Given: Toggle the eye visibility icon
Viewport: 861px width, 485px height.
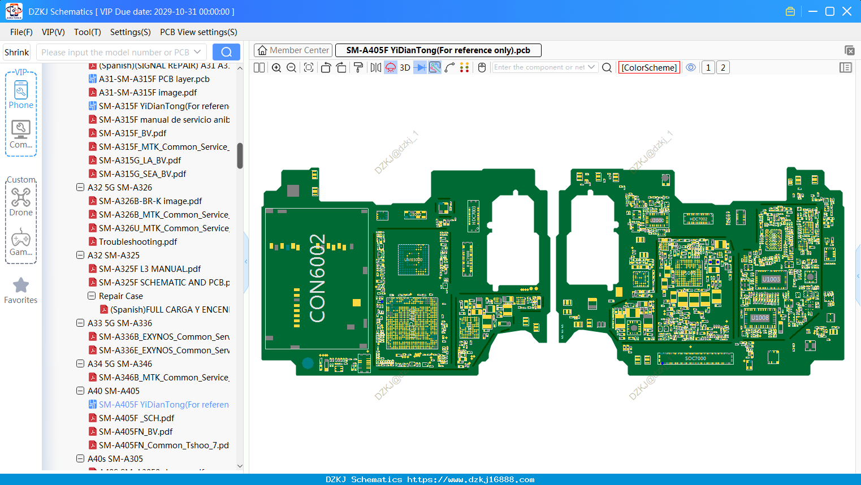Looking at the screenshot, I should (x=691, y=67).
